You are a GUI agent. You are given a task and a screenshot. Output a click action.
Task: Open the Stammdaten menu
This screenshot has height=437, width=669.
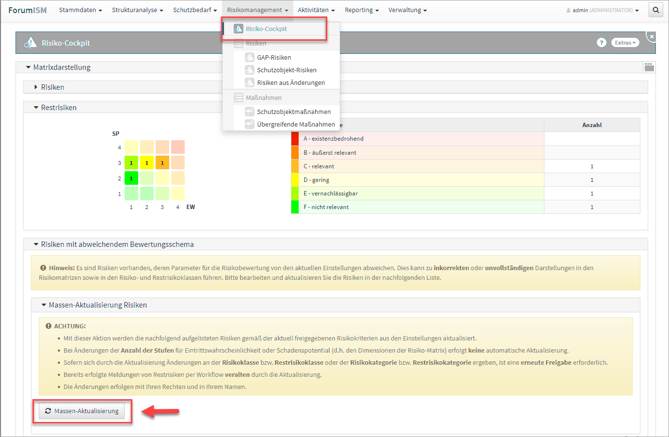pyautogui.click(x=80, y=10)
